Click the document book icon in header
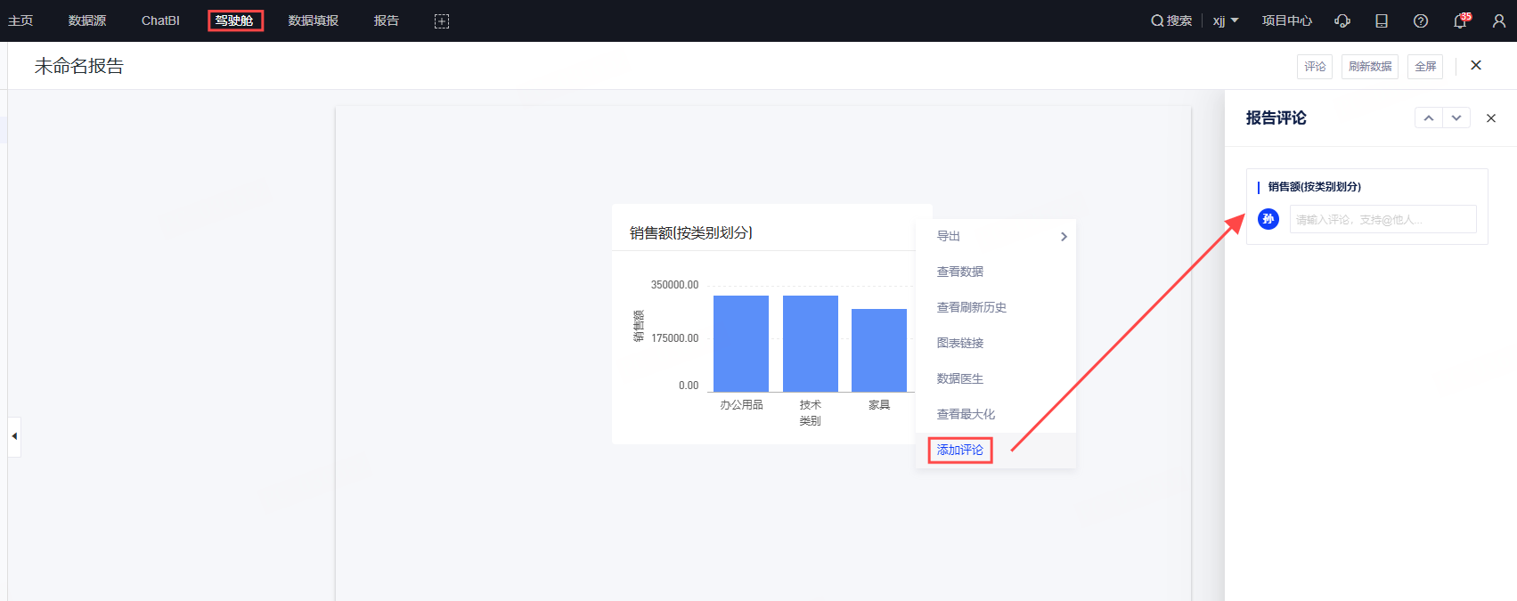Viewport: 1517px width, 601px height. pyautogui.click(x=1382, y=20)
